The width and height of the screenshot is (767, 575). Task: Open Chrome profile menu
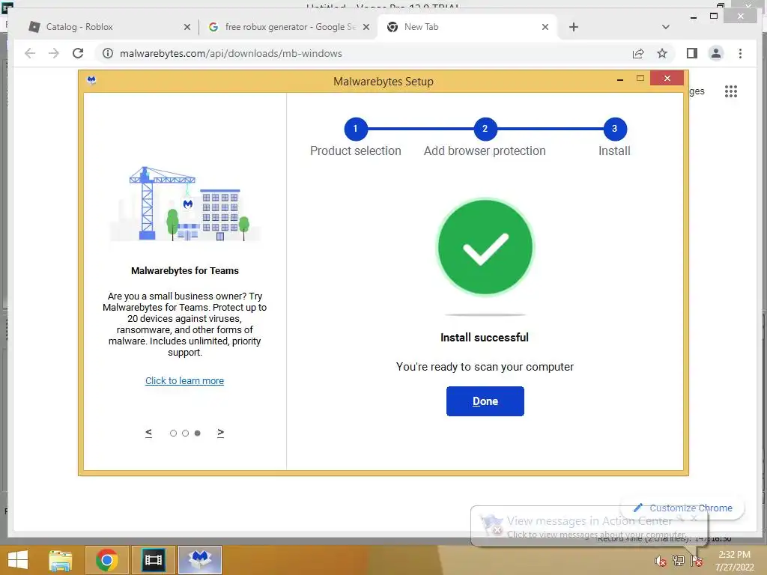[x=715, y=53]
